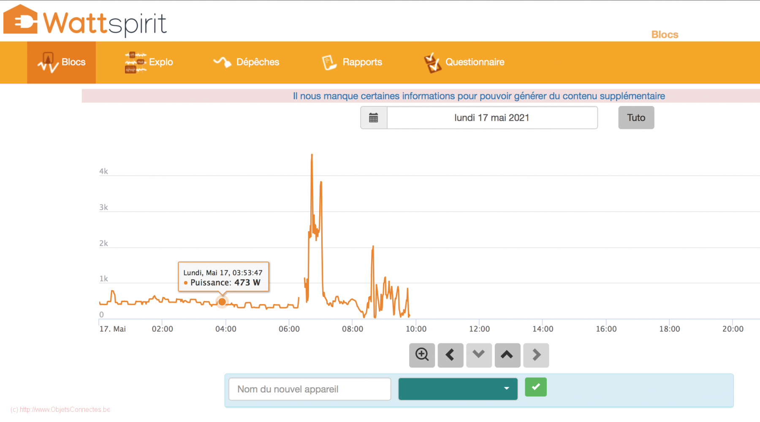
Task: Click the 4k y-axis label
Action: [103, 171]
